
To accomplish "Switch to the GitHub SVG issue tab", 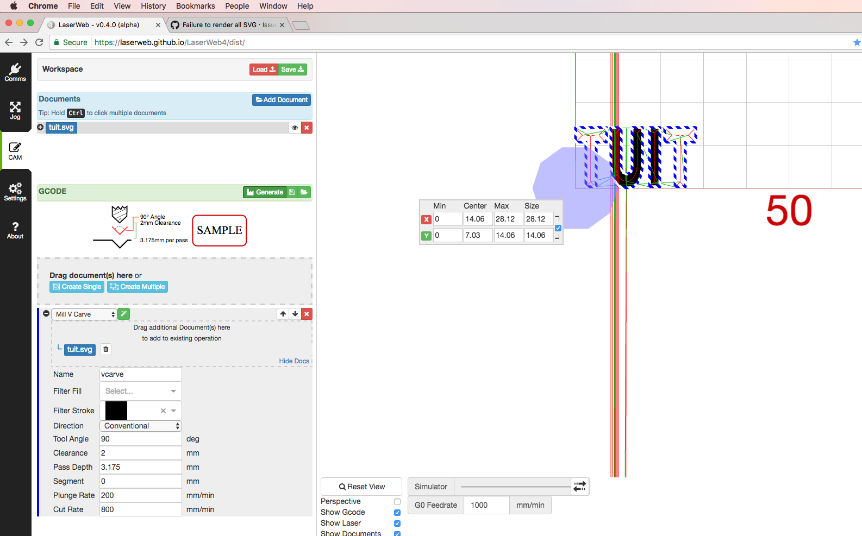I will point(228,25).
